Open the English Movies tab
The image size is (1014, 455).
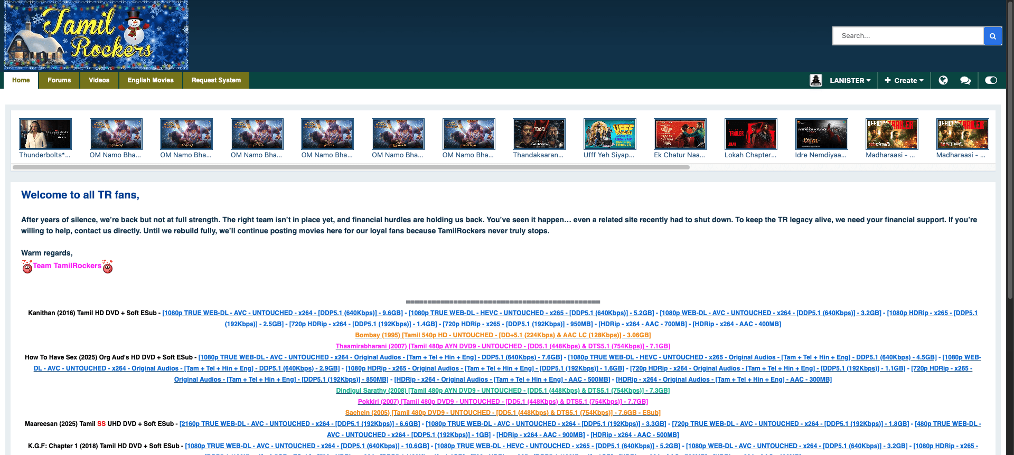click(x=151, y=80)
